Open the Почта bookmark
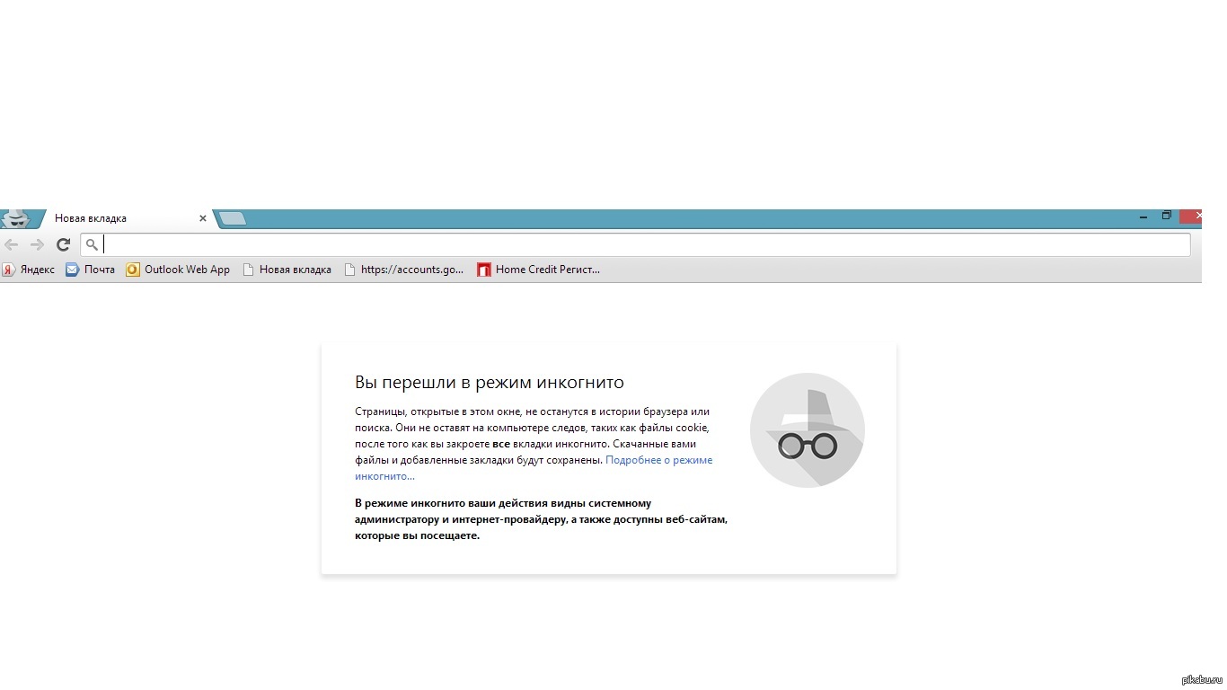Image resolution: width=1227 pixels, height=690 pixels. pyautogui.click(x=91, y=270)
